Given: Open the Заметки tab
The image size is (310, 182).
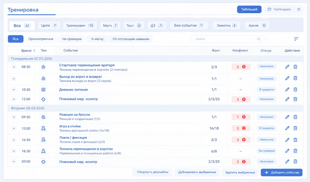Looking at the screenshot, I should 227,25.
